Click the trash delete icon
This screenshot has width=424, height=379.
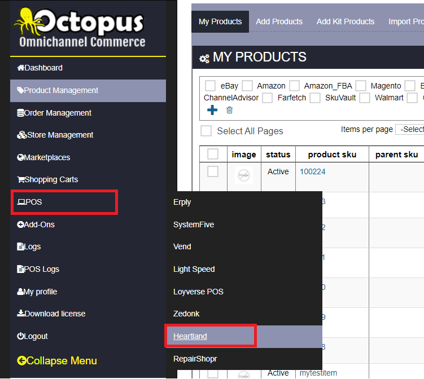(229, 110)
